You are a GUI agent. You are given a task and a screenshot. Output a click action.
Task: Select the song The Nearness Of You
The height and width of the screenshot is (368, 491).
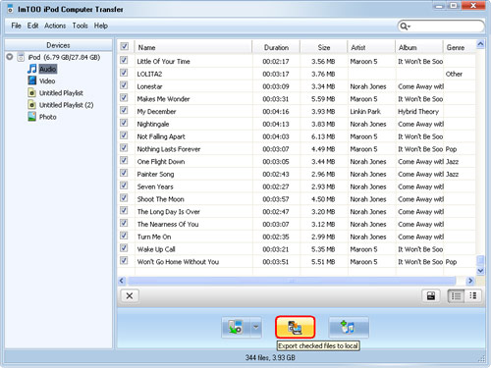click(168, 224)
